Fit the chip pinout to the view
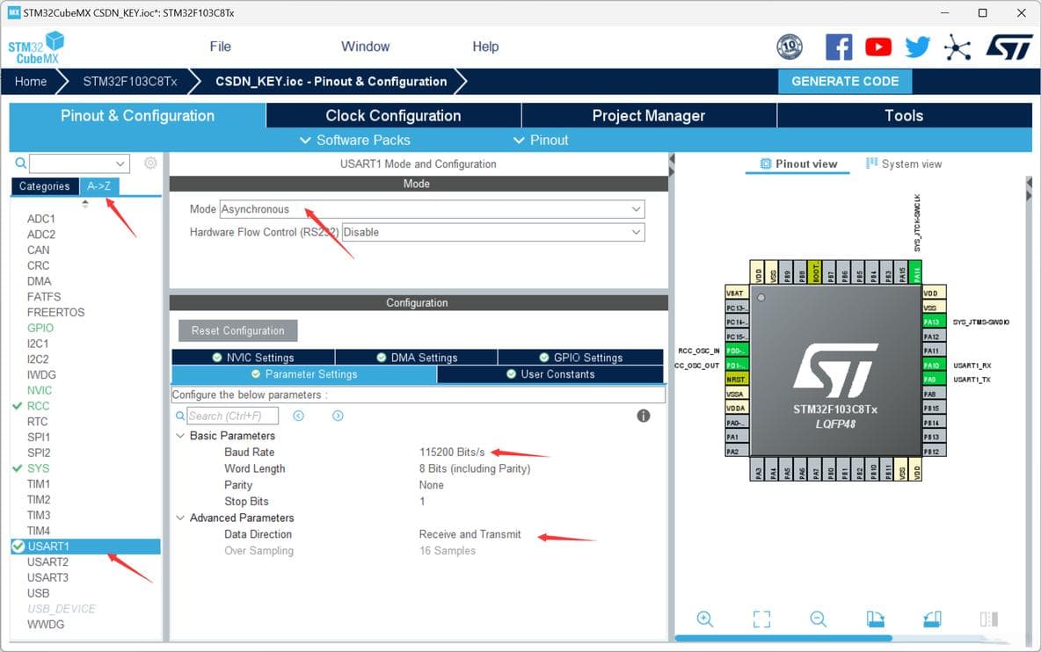This screenshot has width=1041, height=652. pos(761,619)
